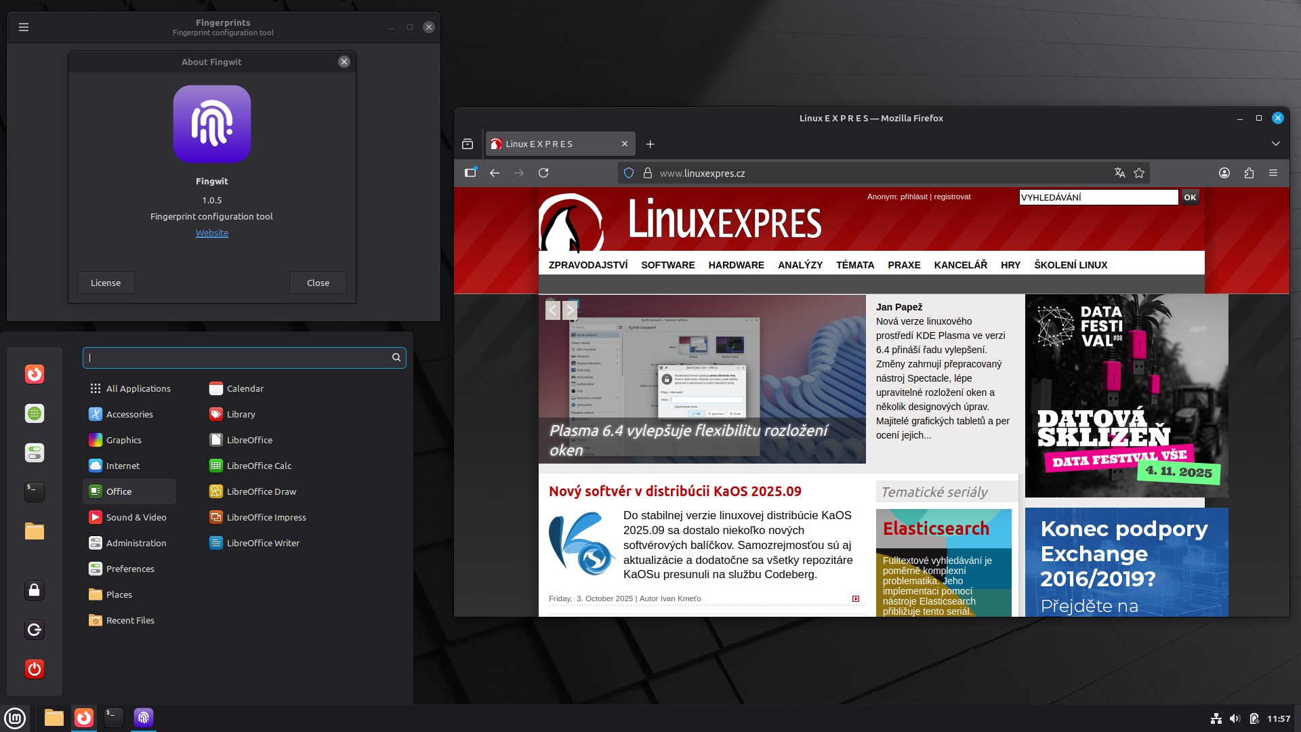
Task: Open Fingwit Website link
Action: [x=212, y=232]
